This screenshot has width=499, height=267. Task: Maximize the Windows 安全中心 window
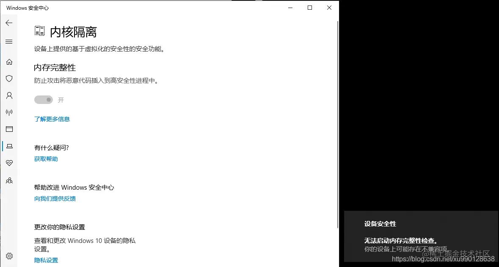coord(310,8)
